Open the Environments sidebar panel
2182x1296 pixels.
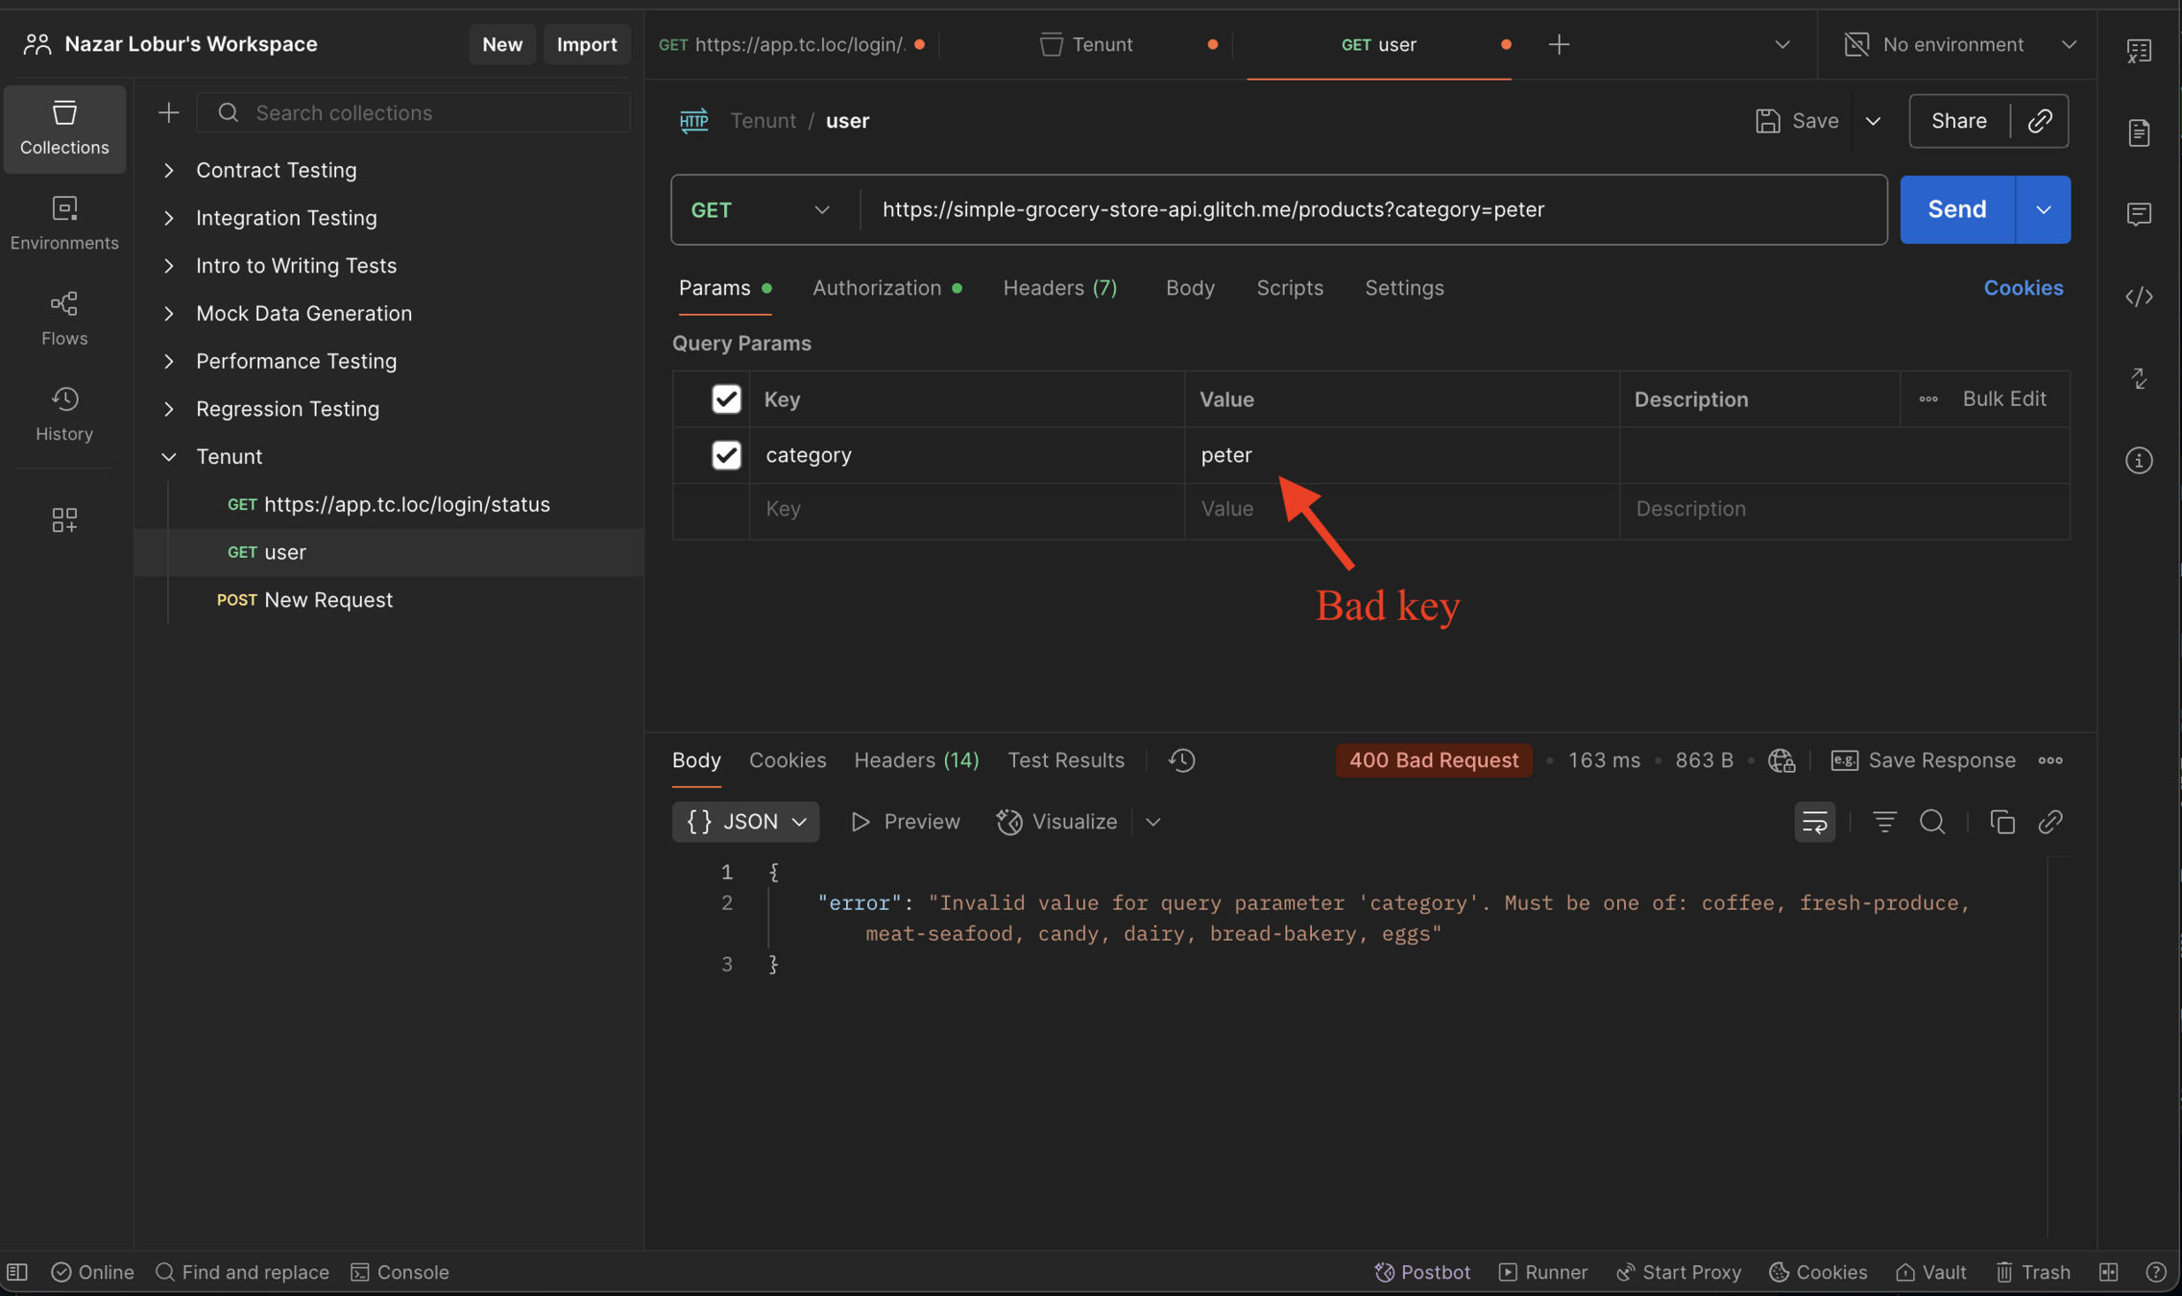coord(64,223)
